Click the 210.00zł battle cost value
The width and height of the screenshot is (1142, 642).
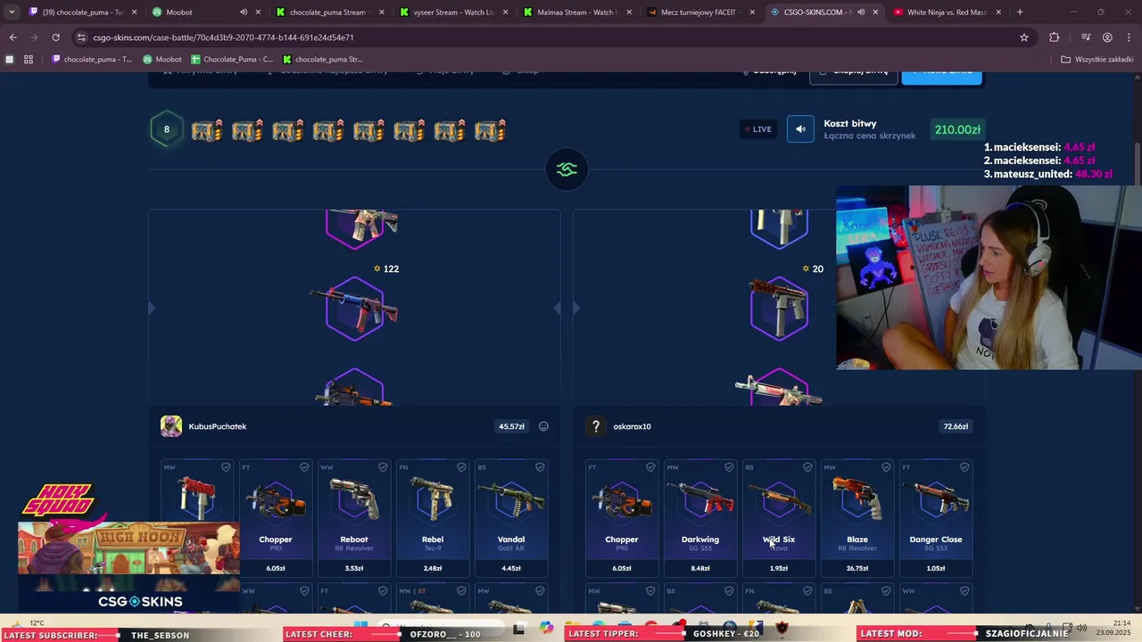coord(957,129)
